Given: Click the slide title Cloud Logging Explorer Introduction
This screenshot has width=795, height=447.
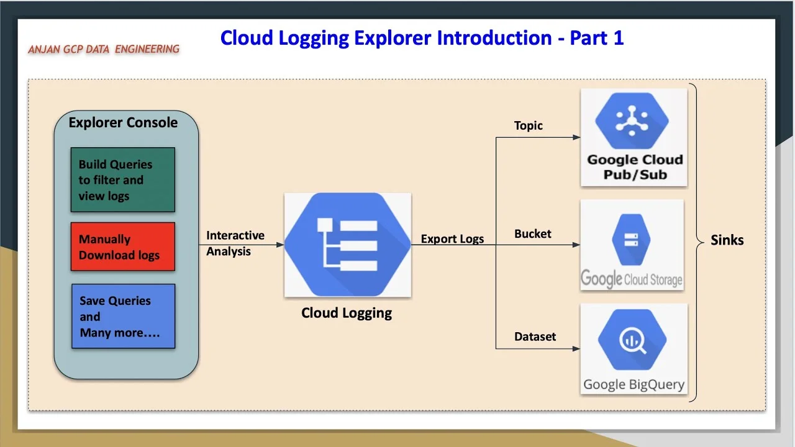Looking at the screenshot, I should [x=422, y=38].
